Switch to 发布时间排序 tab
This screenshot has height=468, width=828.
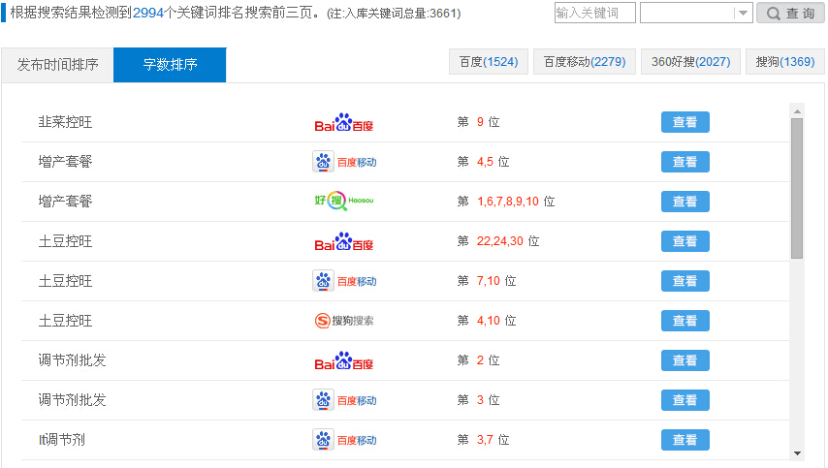click(x=57, y=65)
